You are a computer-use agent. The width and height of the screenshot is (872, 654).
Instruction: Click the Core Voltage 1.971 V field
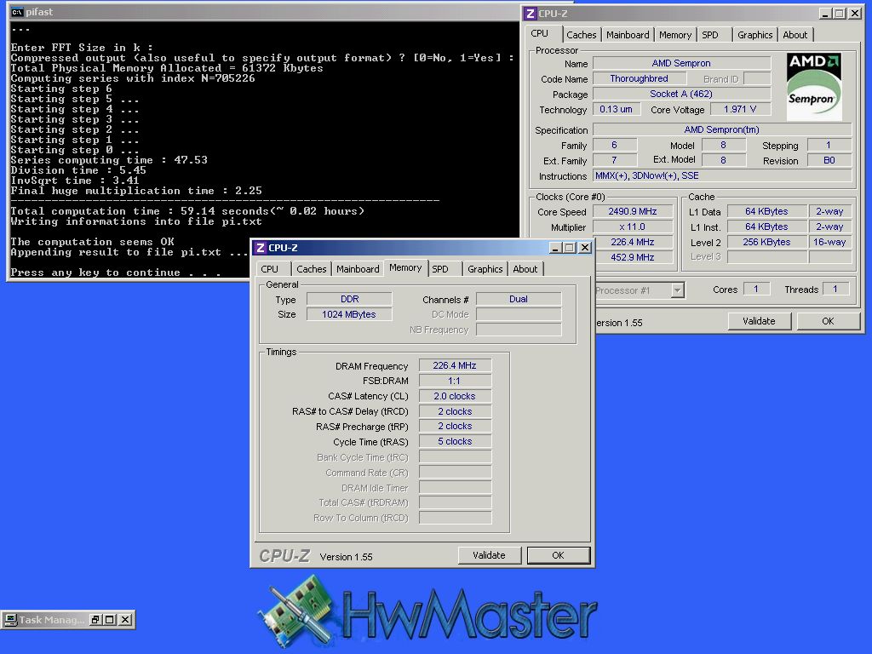pos(740,110)
